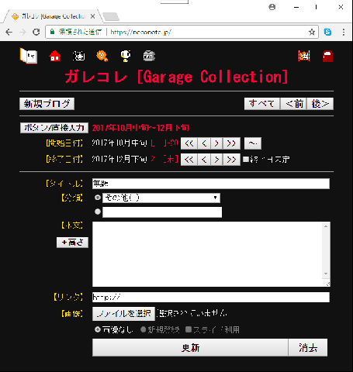Expand the その他 category dropdown

pos(161,198)
